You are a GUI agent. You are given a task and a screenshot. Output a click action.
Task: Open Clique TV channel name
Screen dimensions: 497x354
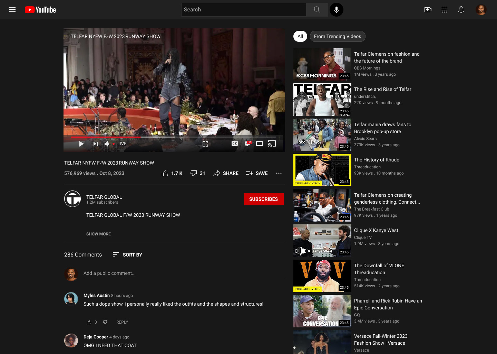click(x=363, y=237)
